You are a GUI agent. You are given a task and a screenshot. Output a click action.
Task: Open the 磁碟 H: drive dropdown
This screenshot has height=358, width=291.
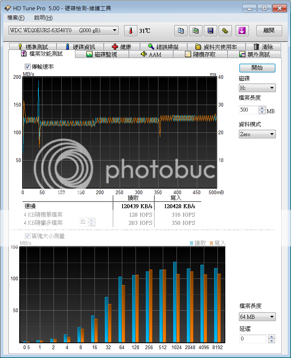257,88
